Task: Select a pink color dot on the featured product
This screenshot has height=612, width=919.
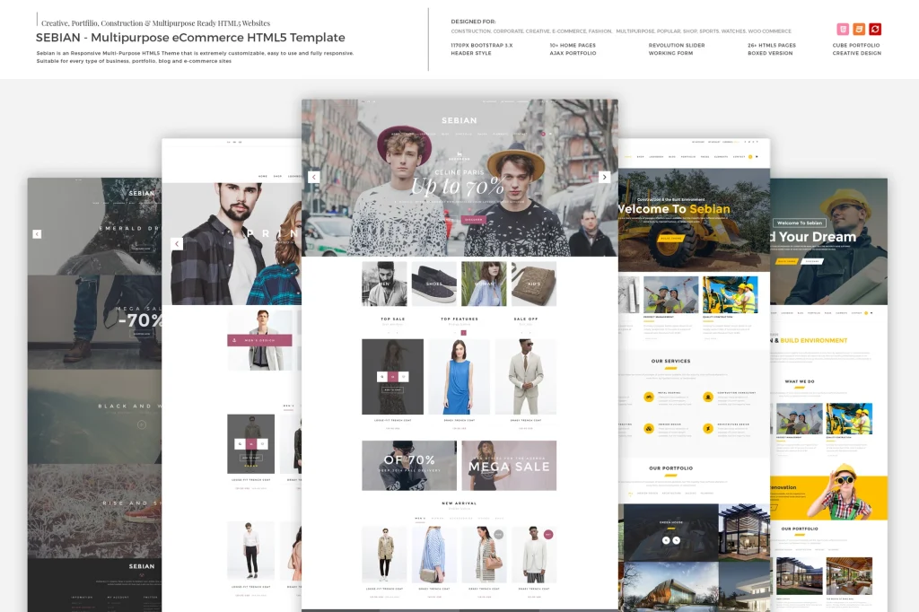Action: click(463, 334)
